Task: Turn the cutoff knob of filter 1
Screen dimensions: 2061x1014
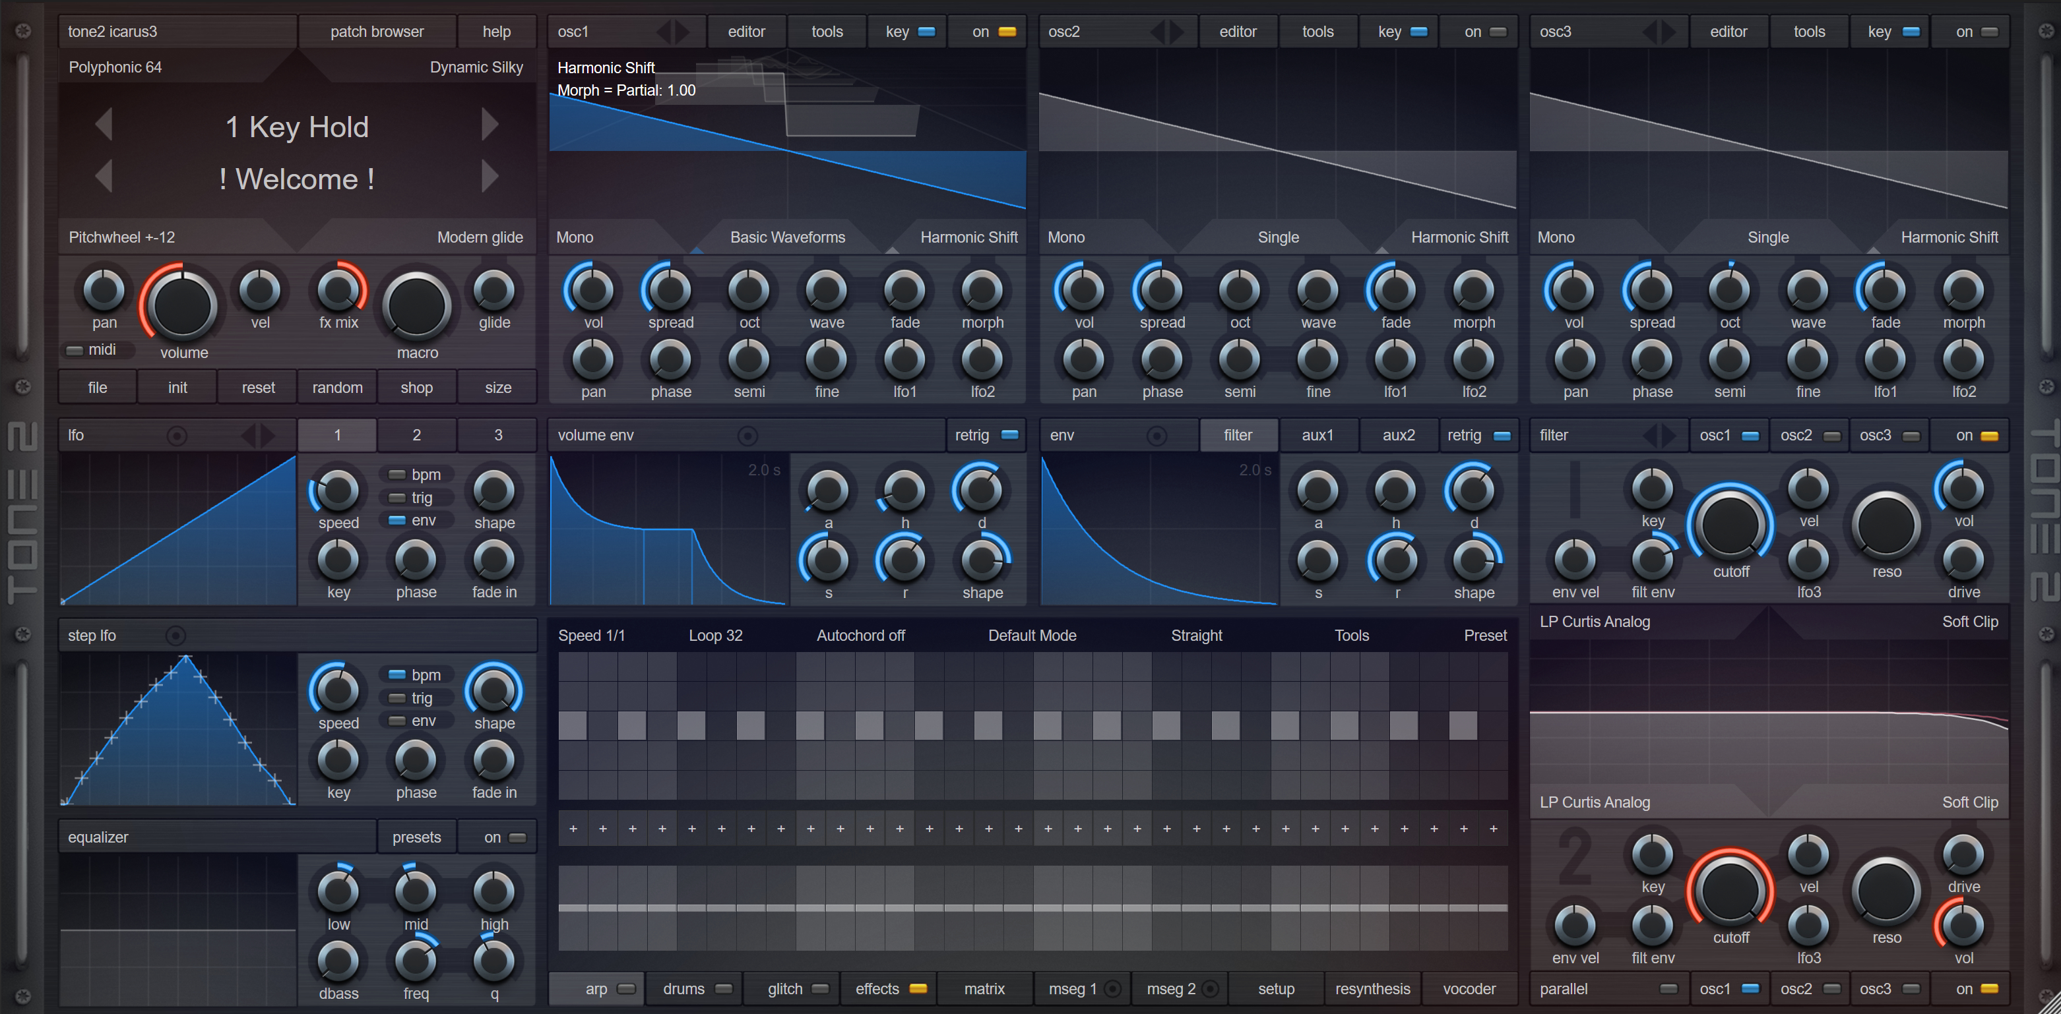Action: coord(1730,525)
